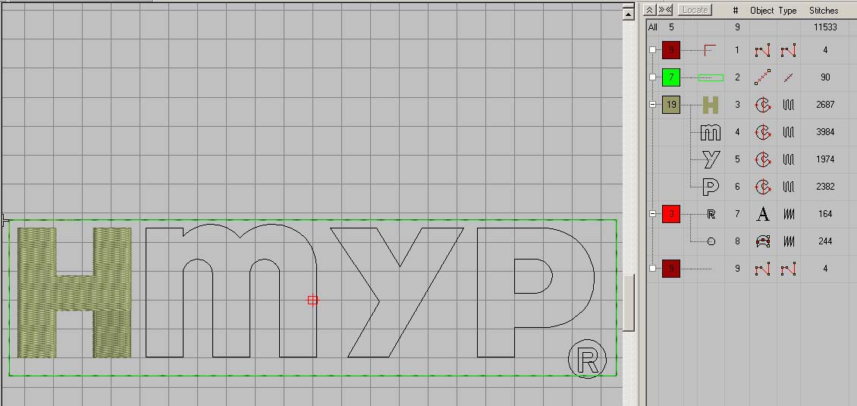
Task: Click the satin Type icon in row 3
Action: click(x=788, y=105)
